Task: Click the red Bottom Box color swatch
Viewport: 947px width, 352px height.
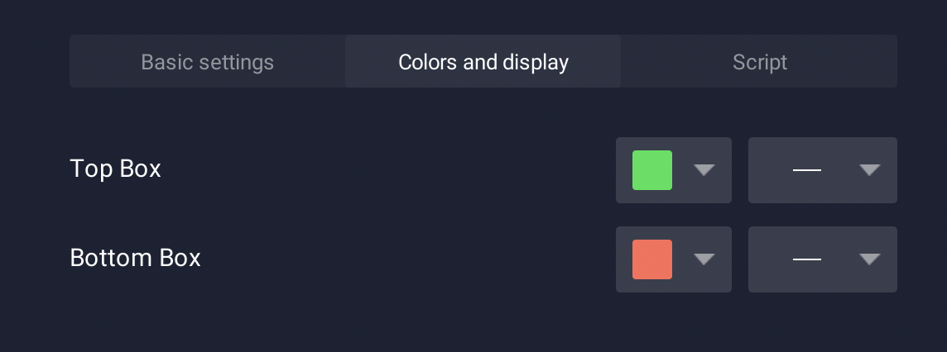Action: (x=652, y=259)
